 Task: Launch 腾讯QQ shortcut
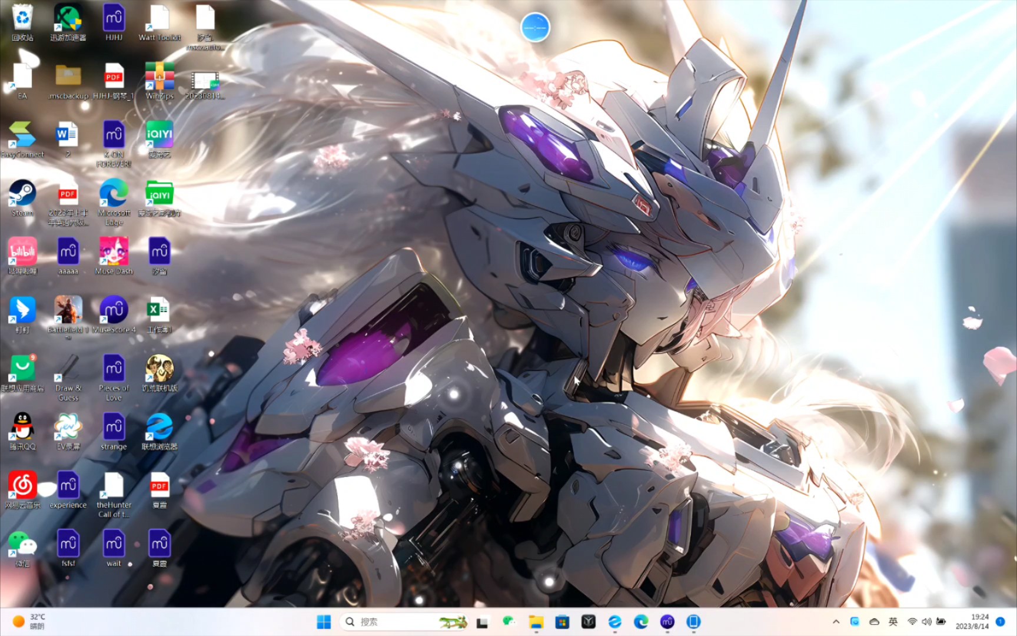(x=22, y=432)
